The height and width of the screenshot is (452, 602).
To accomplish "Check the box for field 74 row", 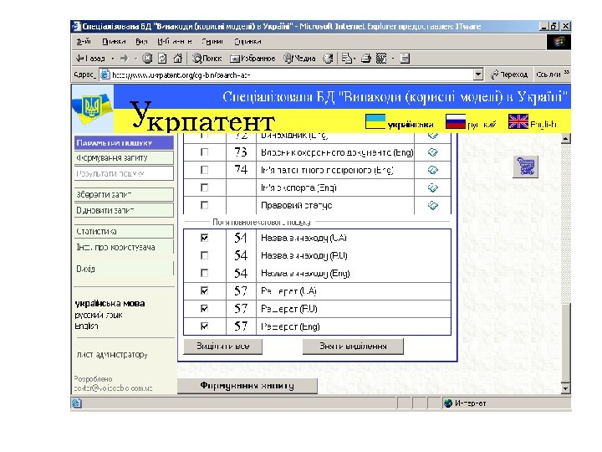I will (x=204, y=170).
